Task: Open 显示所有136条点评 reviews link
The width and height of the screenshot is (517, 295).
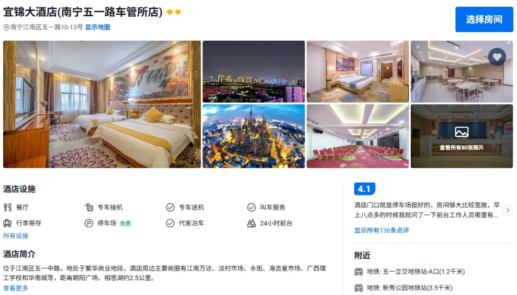Action: click(x=382, y=230)
